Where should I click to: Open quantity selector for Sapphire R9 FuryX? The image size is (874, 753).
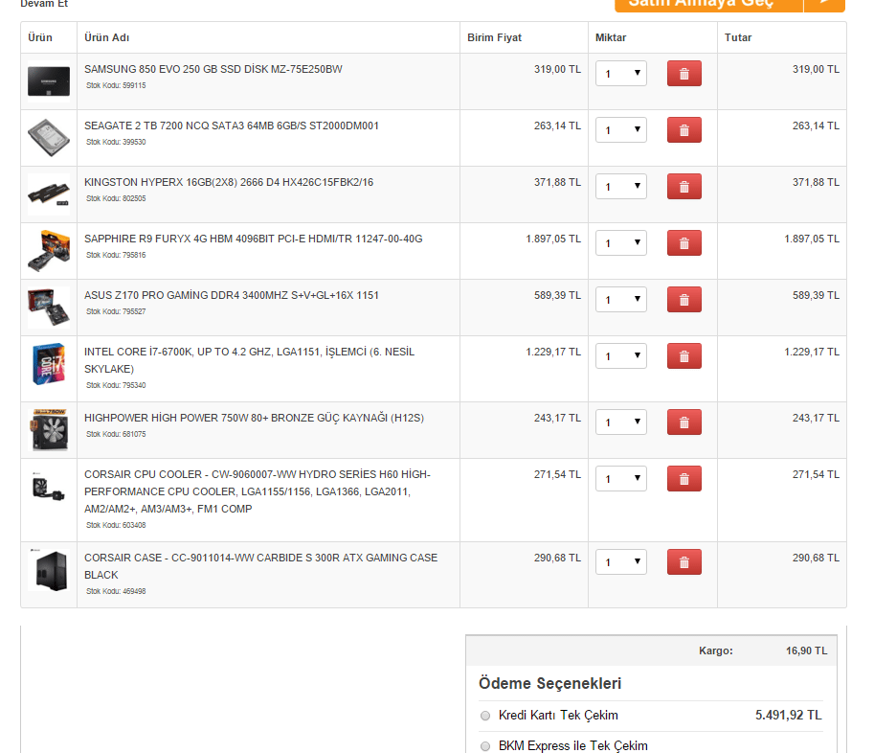tap(621, 243)
